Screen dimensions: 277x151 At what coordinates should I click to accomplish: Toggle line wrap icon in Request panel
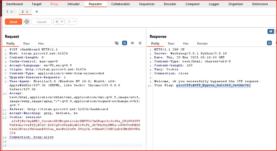point(125,43)
